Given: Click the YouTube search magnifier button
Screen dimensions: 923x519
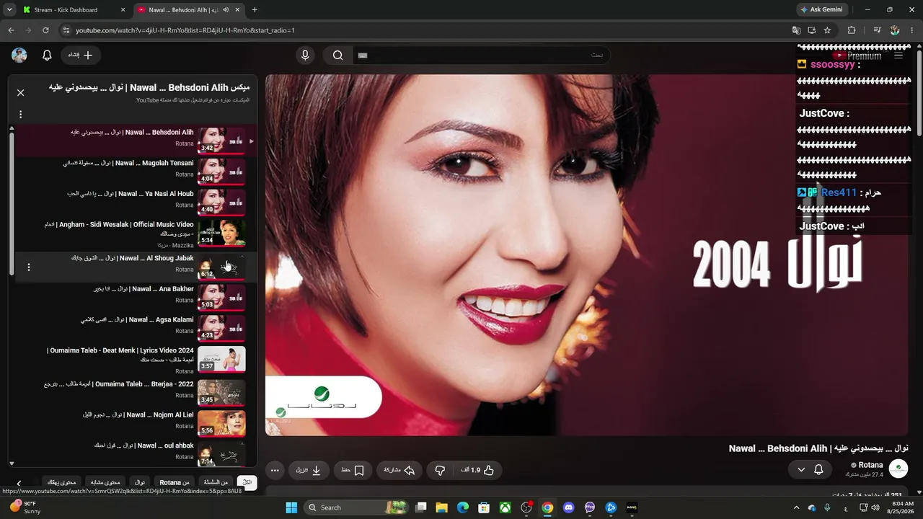Looking at the screenshot, I should click(337, 56).
